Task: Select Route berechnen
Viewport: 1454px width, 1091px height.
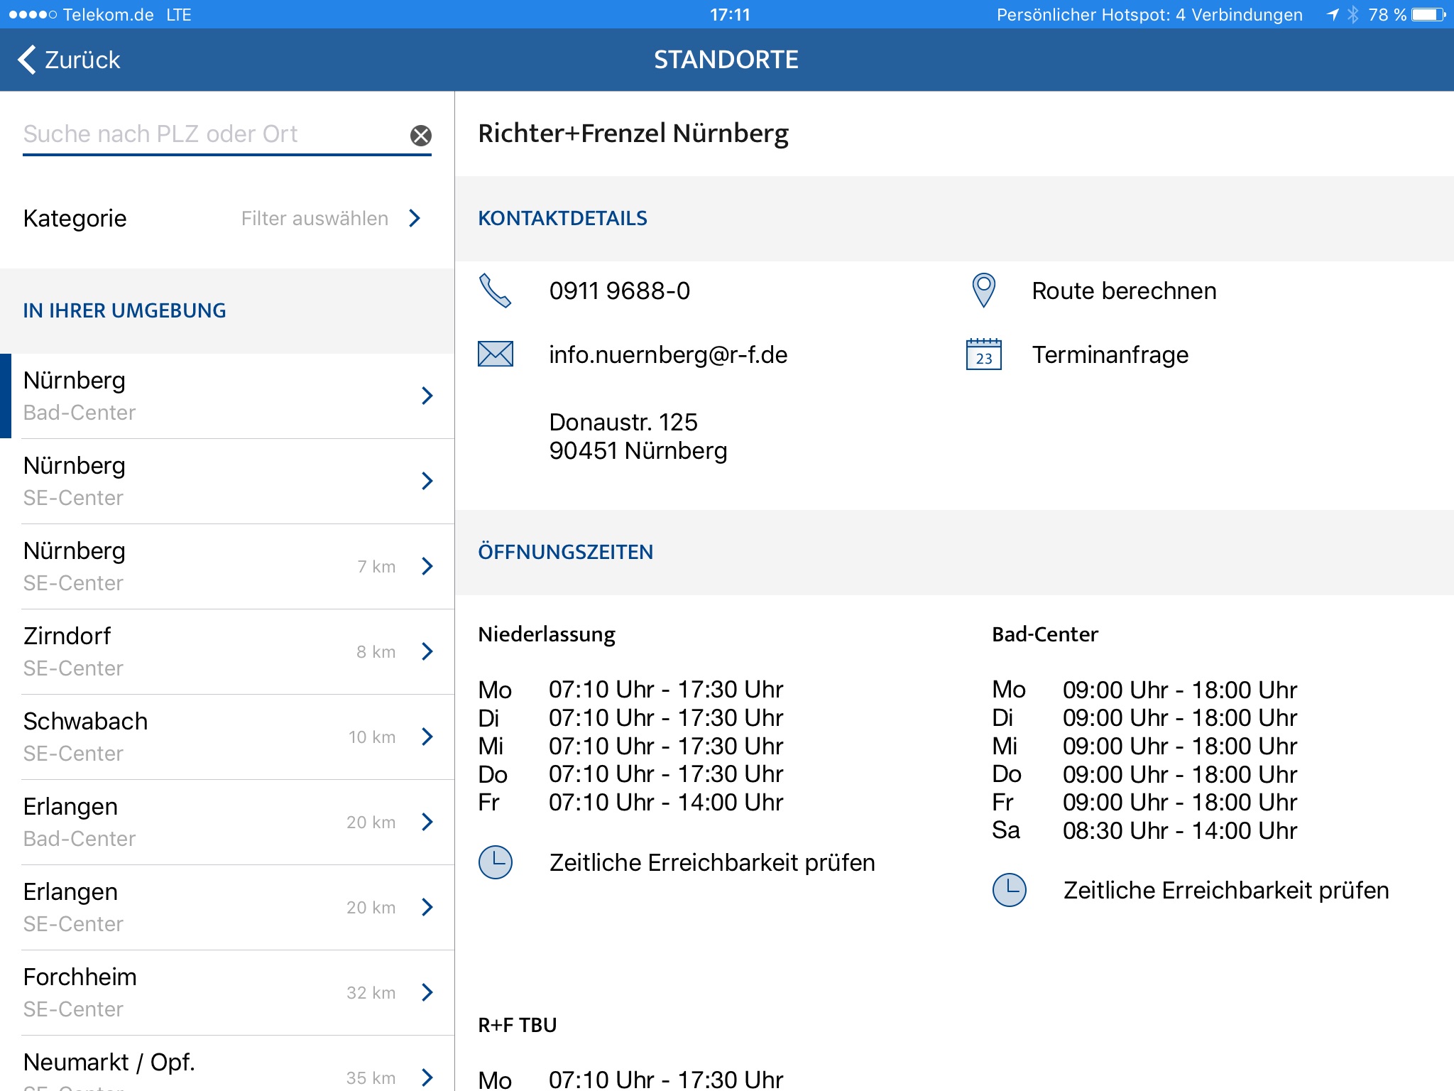Action: (x=1124, y=291)
